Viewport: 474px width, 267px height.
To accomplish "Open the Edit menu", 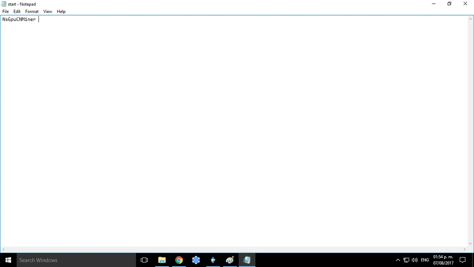I will 17,11.
